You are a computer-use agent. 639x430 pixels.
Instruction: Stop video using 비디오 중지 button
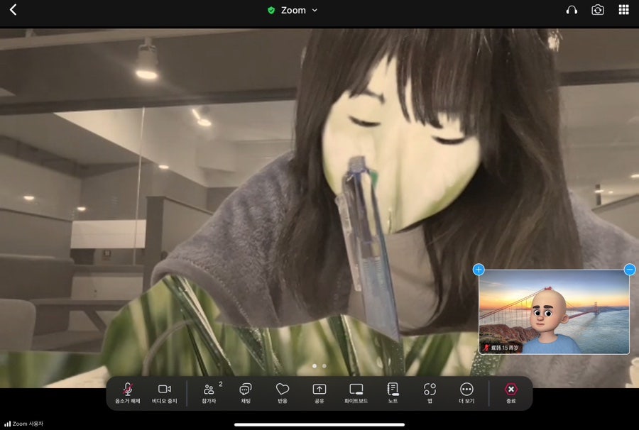click(x=165, y=392)
